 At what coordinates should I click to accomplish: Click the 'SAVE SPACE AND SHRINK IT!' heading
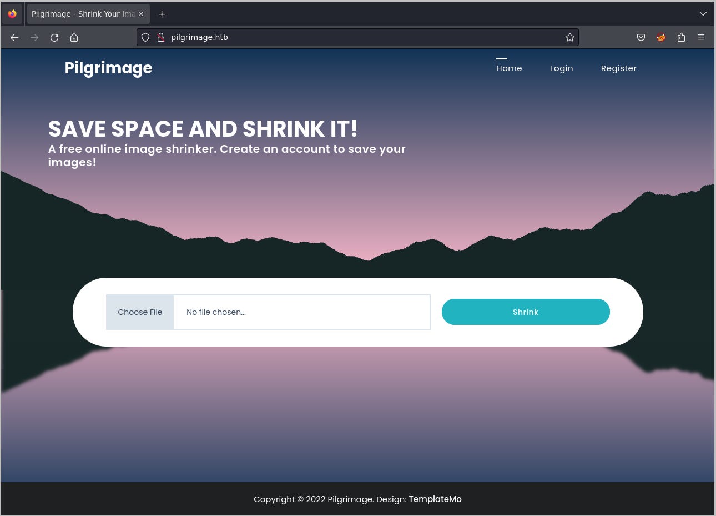click(x=203, y=129)
